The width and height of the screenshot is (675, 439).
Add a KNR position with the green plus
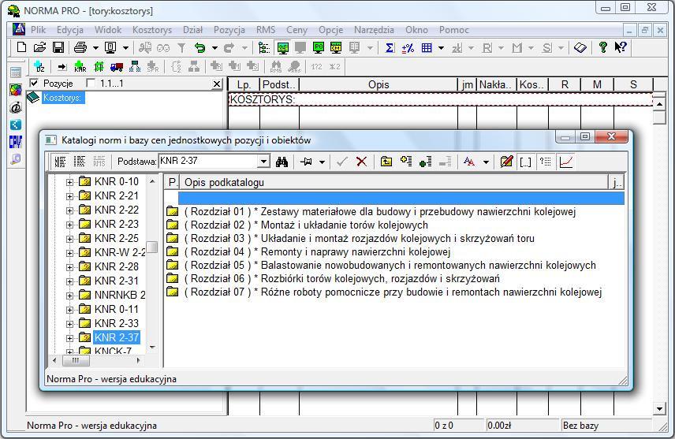[x=80, y=67]
